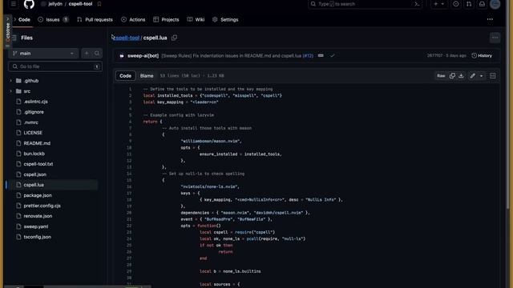This screenshot has width=513, height=288.
Task: Open the Wiki tab
Action: point(196,19)
